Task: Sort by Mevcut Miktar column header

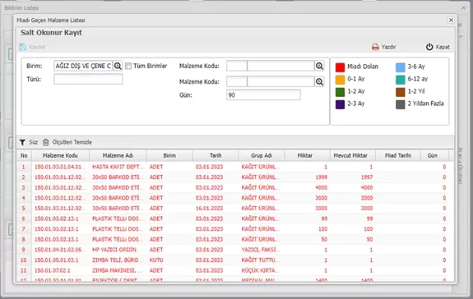Action: click(350, 156)
